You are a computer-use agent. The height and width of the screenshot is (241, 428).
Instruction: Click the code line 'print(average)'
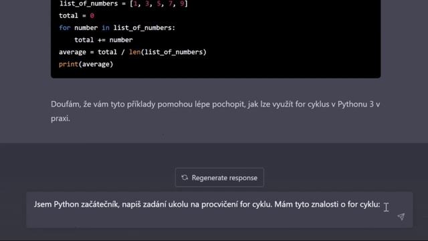click(86, 64)
